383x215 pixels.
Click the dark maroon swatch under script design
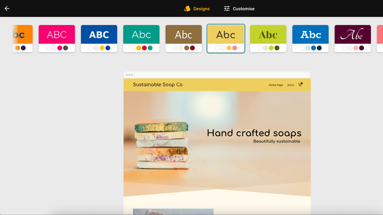tap(362, 48)
